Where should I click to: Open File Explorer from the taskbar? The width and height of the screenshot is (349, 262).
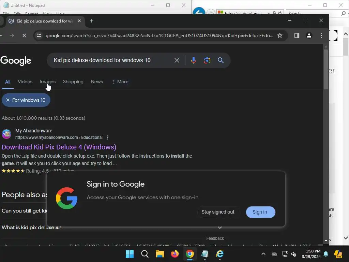[x=160, y=254]
